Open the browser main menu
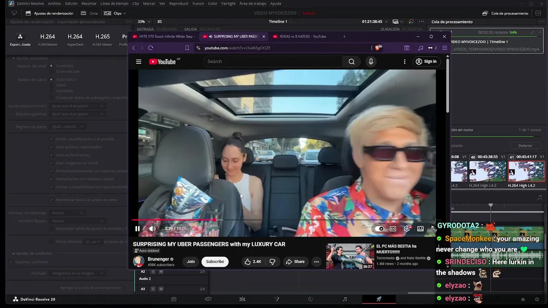 444,48
